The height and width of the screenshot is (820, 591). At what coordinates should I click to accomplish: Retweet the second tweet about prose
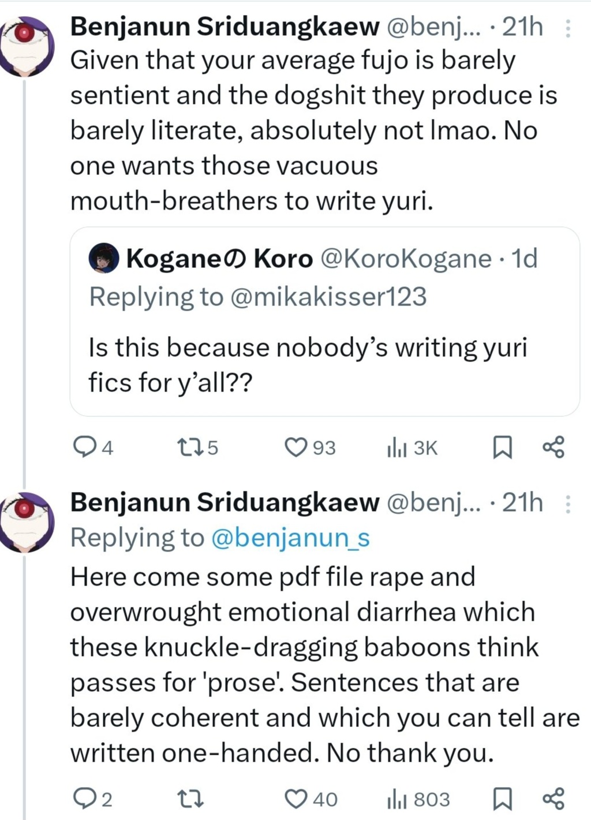point(189,799)
